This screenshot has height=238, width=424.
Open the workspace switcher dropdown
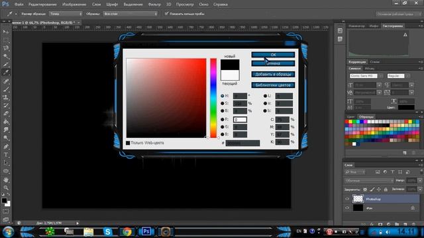tap(398, 14)
